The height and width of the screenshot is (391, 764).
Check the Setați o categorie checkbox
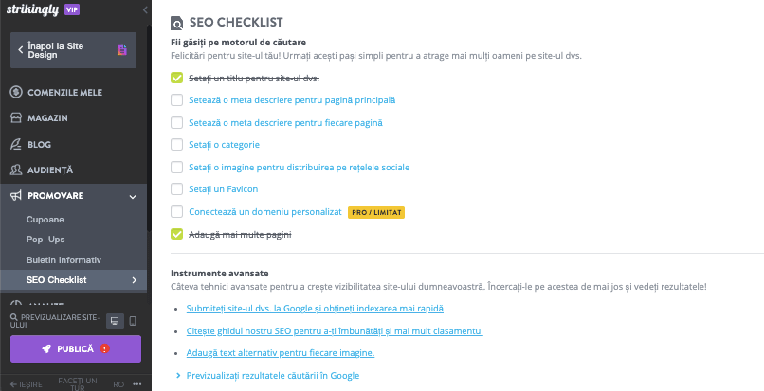176,145
